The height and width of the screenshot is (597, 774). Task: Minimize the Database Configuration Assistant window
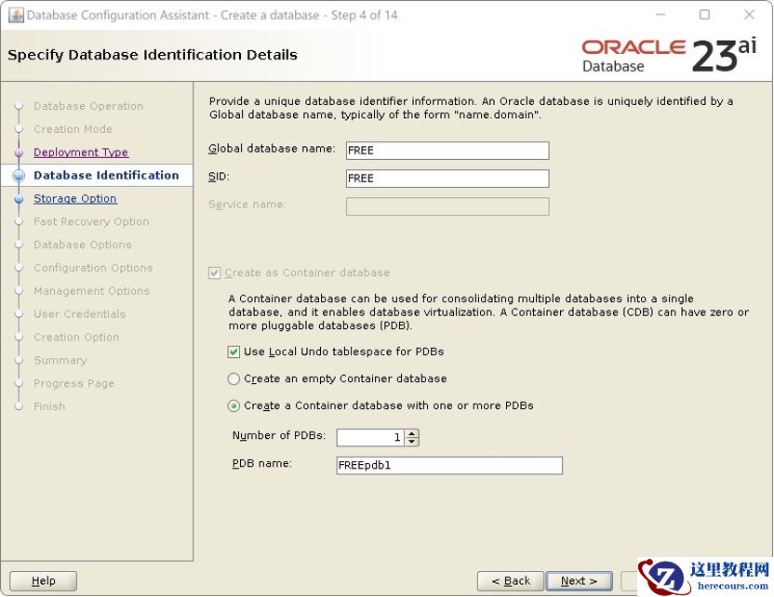point(661,15)
